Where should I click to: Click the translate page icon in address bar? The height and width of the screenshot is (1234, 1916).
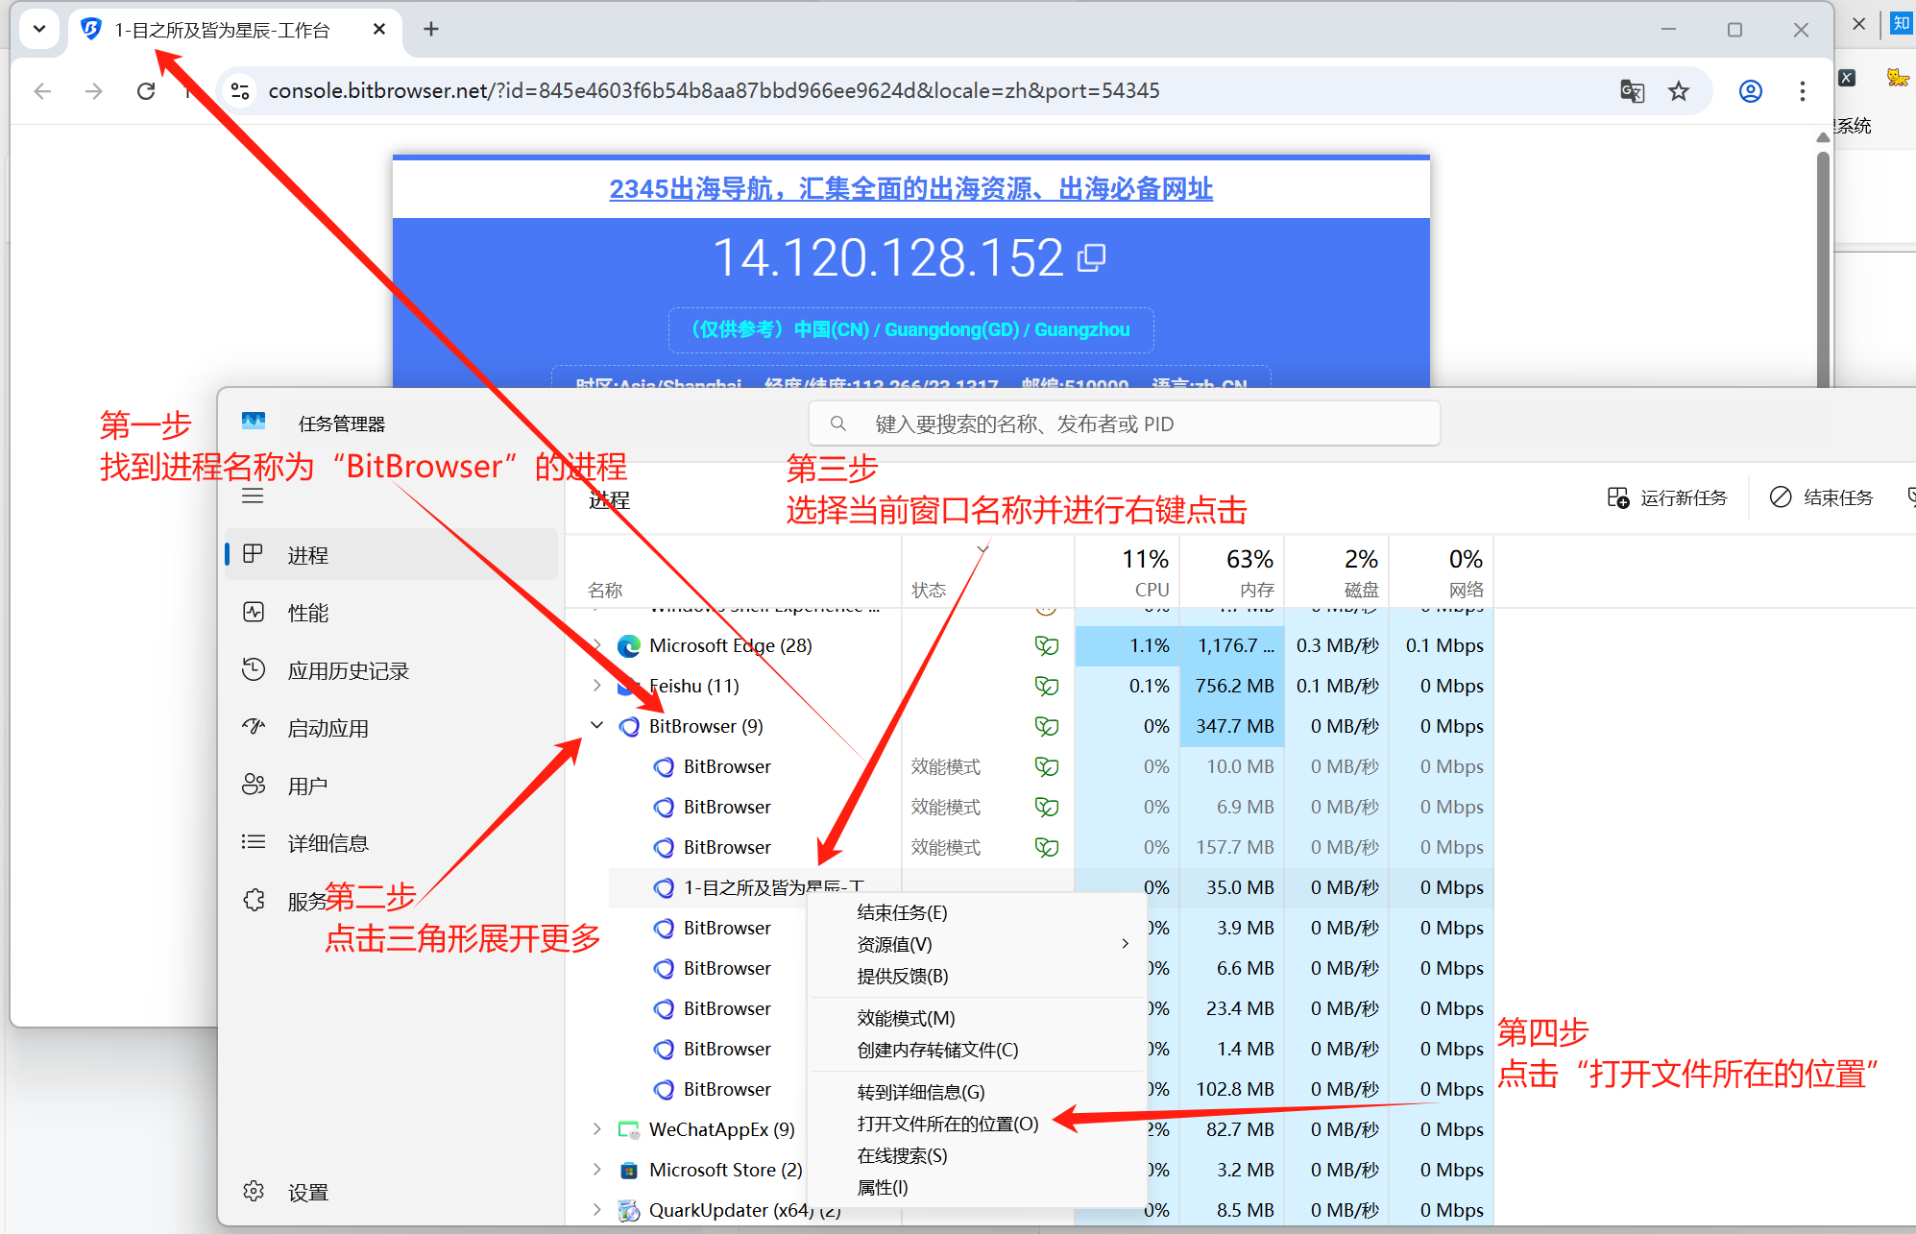pyautogui.click(x=1632, y=91)
